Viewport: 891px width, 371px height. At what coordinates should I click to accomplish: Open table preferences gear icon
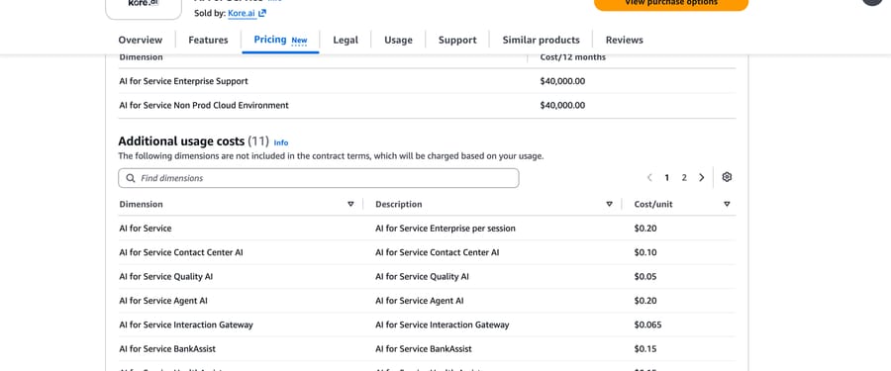pos(727,177)
